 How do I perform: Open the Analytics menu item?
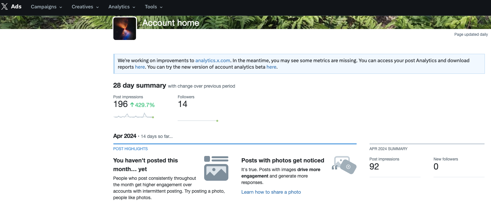[121, 6]
